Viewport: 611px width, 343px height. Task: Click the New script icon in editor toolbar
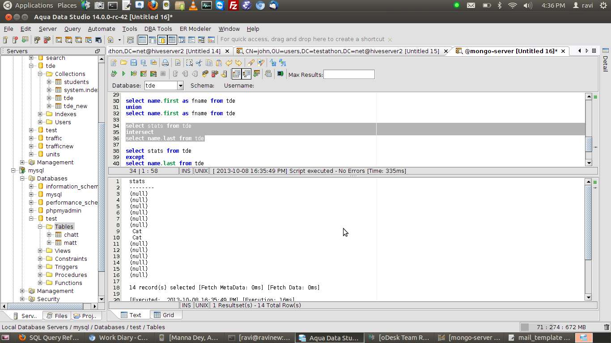[x=114, y=63]
